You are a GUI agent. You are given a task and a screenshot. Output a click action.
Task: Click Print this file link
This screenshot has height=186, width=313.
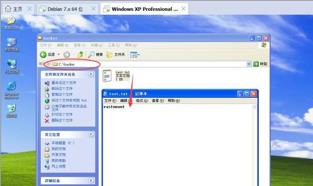62,114
